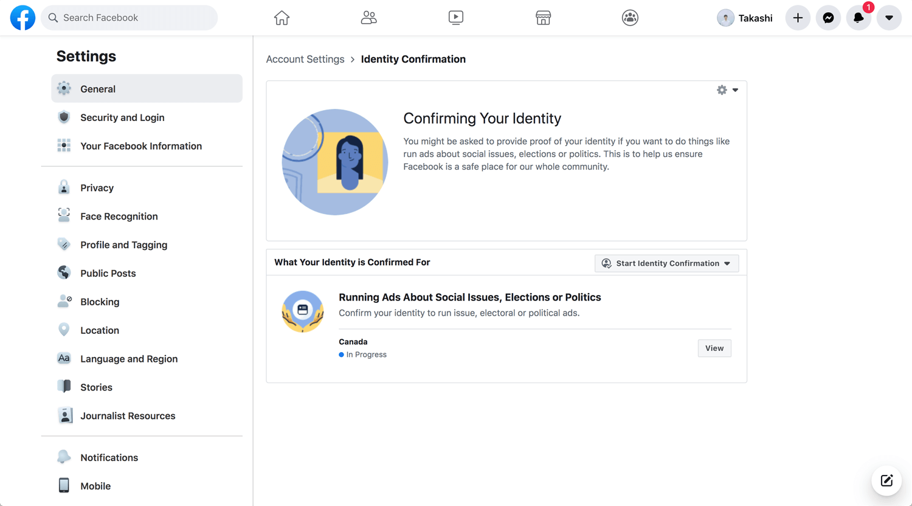Click the Face Recognition icon in sidebar

point(64,215)
